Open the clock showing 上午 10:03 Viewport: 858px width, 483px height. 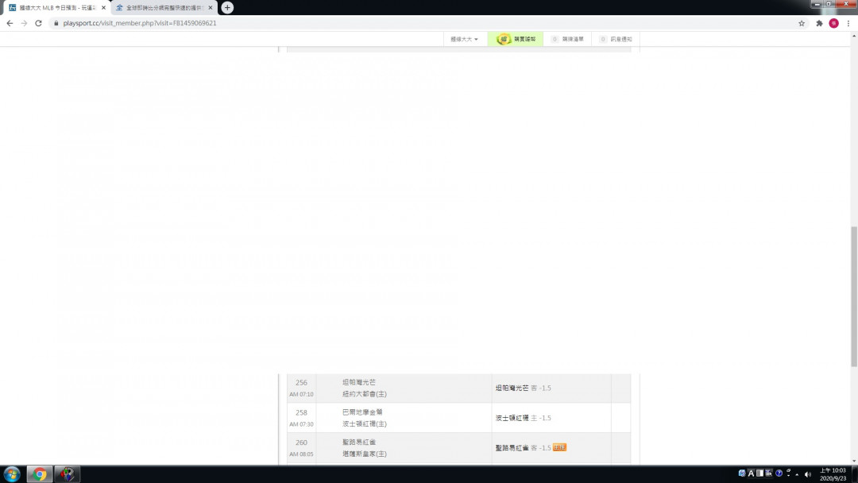[x=833, y=474]
